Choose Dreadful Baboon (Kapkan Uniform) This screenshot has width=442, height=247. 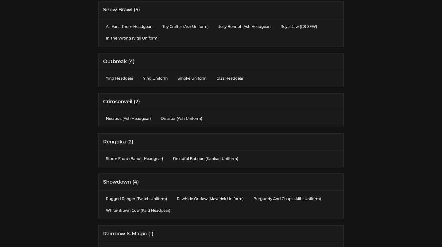[x=205, y=159]
